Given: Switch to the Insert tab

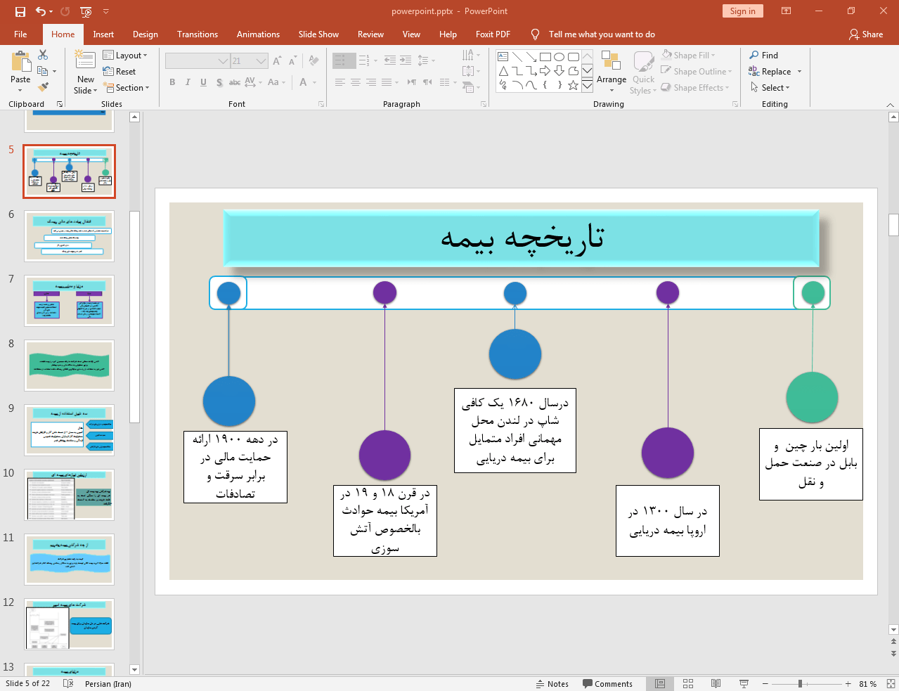Looking at the screenshot, I should point(103,34).
